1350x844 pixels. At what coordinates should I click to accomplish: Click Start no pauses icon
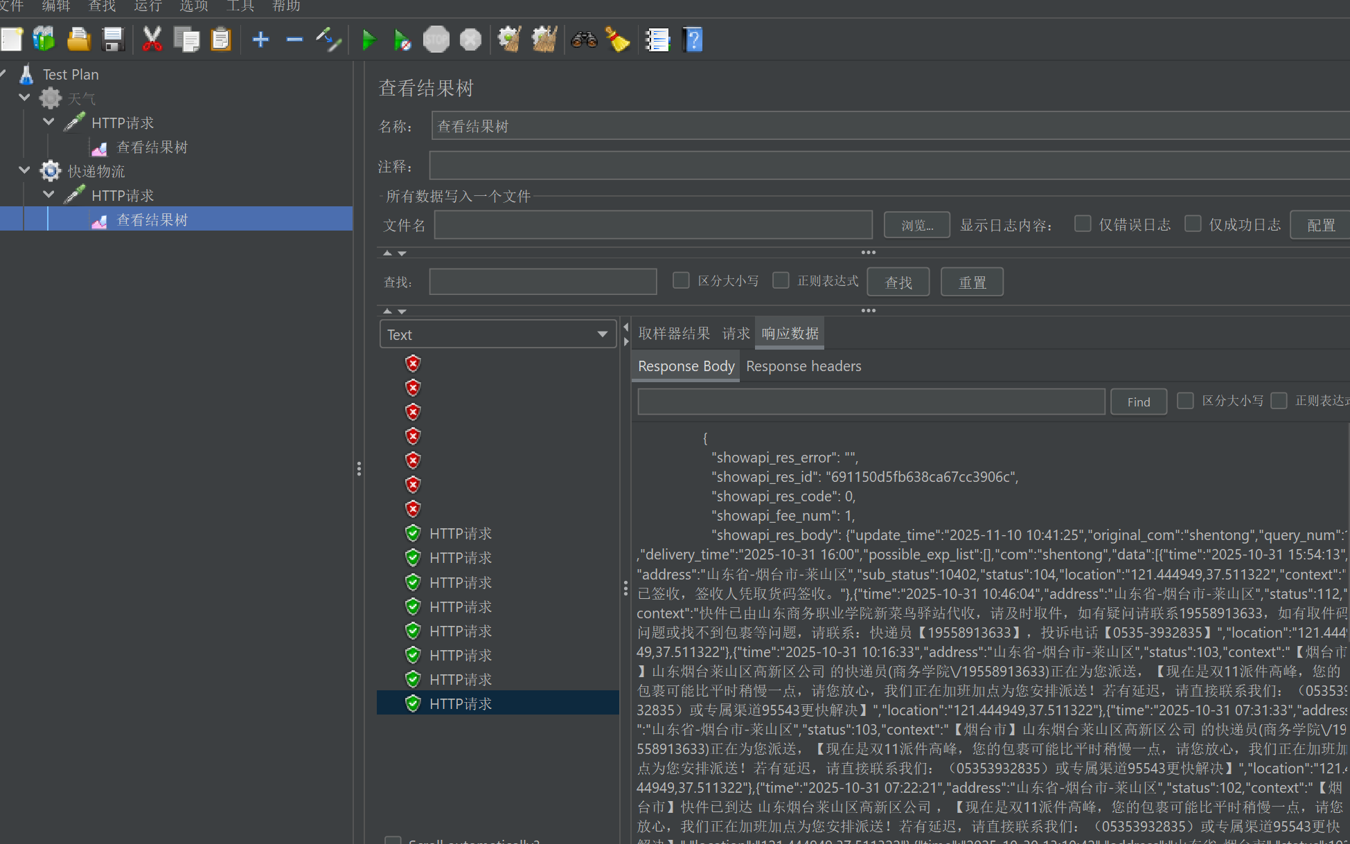coord(402,40)
